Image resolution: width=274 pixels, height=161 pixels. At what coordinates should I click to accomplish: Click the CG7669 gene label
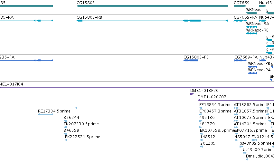click(241, 3)
